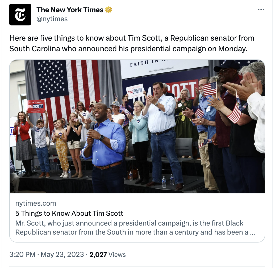
Task: Click the gold verified badge
Action: pos(109,10)
